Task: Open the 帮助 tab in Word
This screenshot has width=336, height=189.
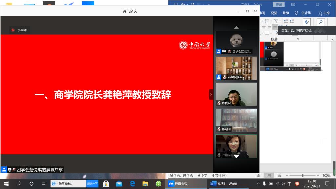Action: click(x=286, y=13)
